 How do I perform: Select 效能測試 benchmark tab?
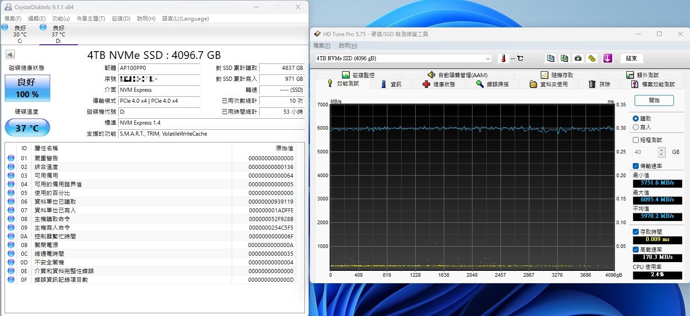click(x=343, y=84)
